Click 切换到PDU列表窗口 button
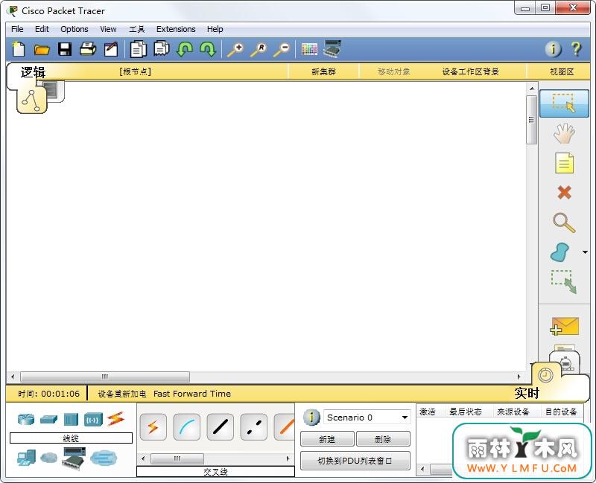This screenshot has width=596, height=483. [x=355, y=461]
